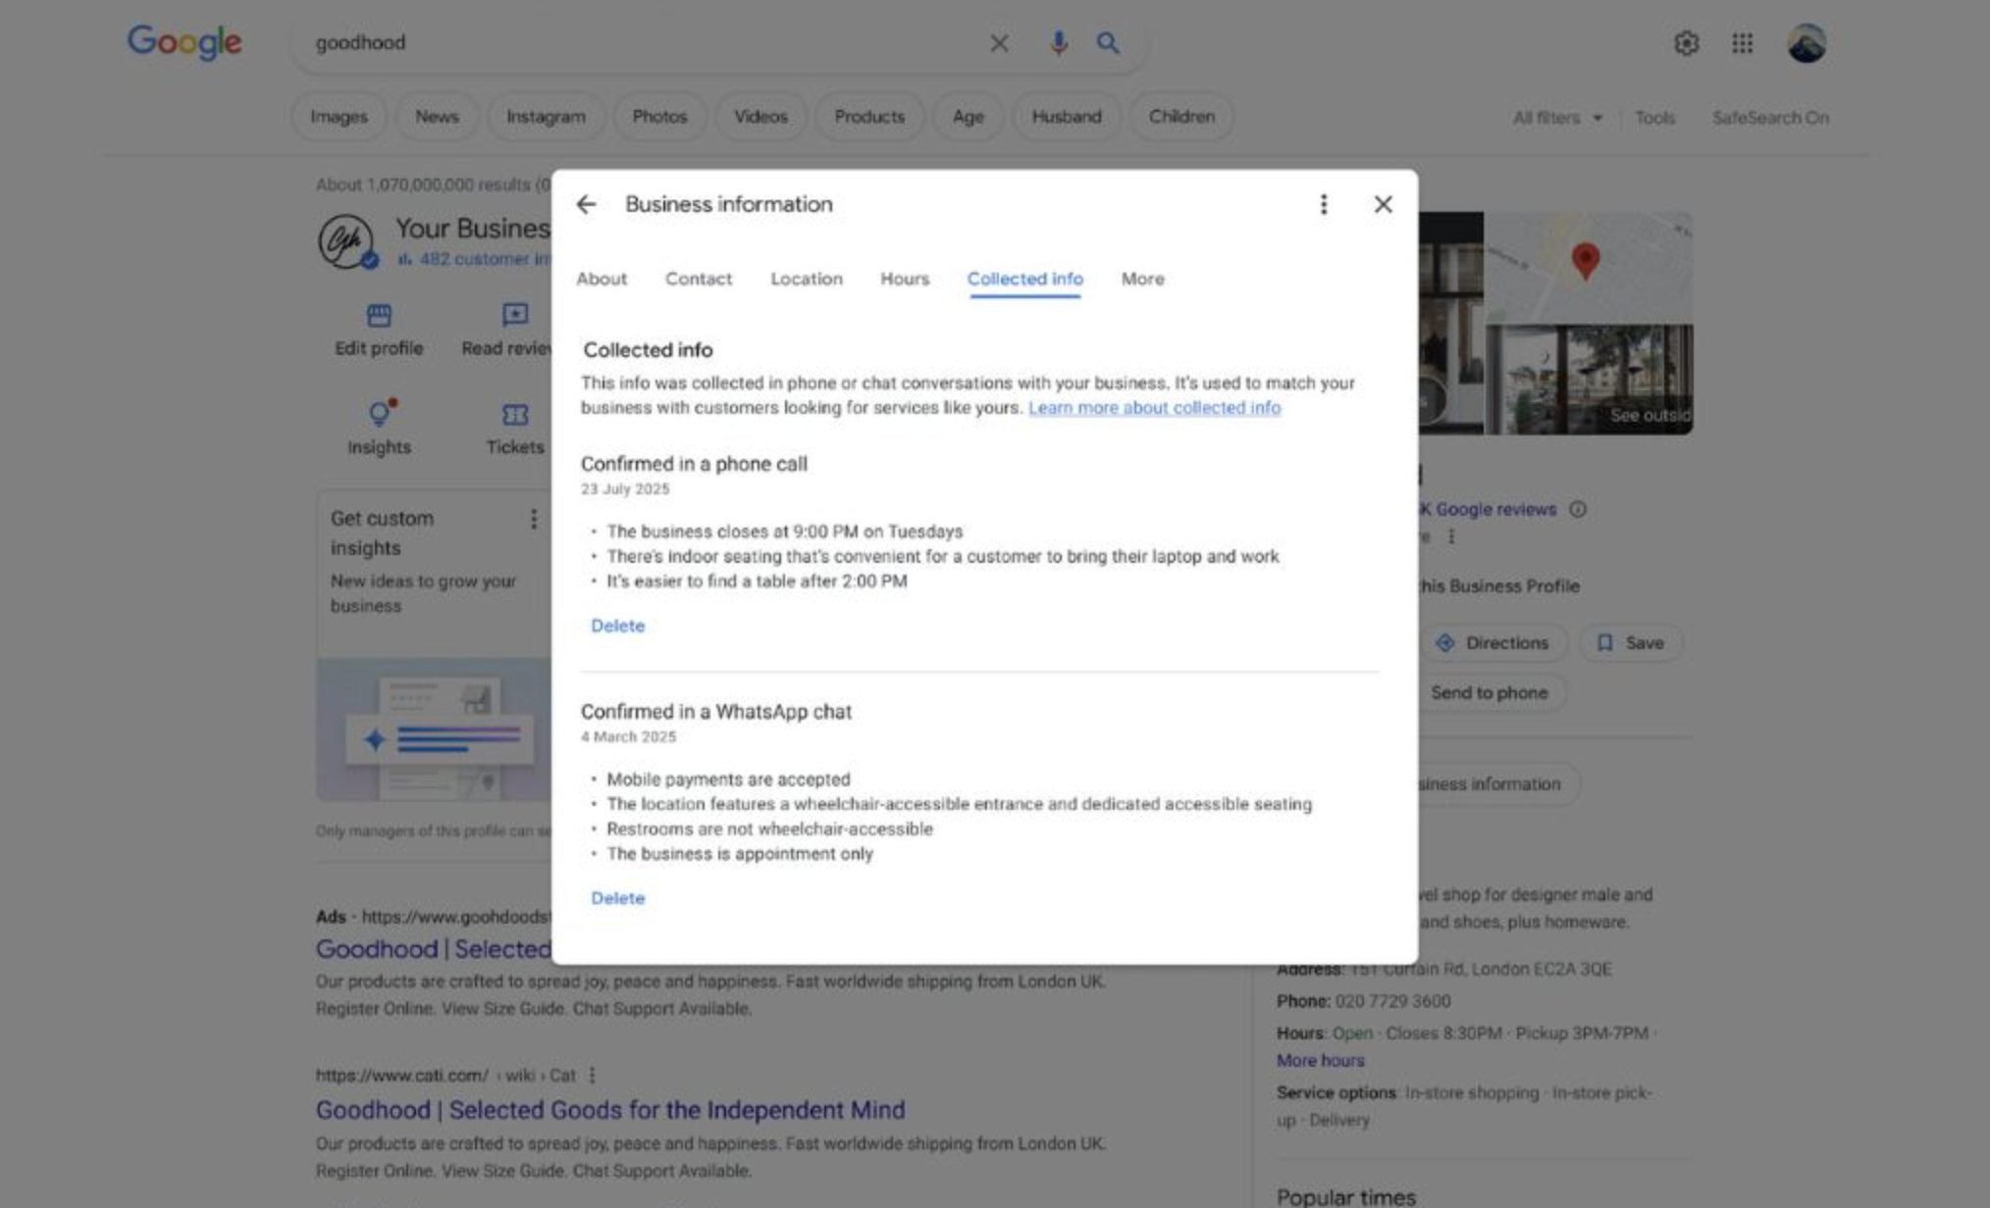Switch to the About tab
1990x1208 pixels.
coord(602,278)
